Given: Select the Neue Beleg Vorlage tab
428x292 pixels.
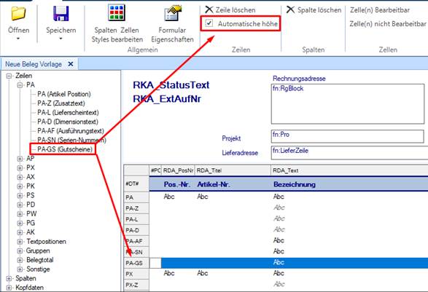Looking at the screenshot, I should [34, 64].
